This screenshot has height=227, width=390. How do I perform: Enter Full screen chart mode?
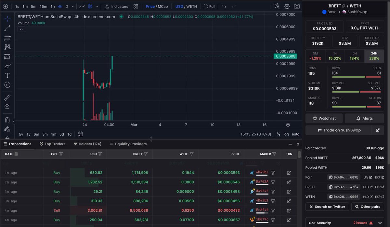point(210,6)
